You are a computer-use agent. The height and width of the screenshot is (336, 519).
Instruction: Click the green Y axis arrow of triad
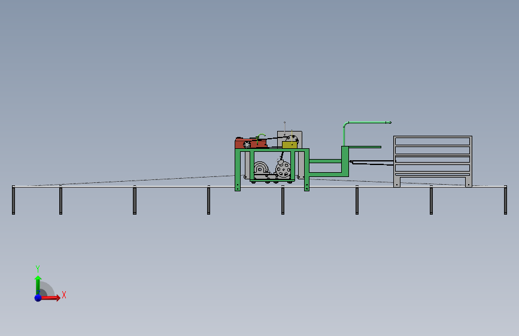tap(38, 285)
